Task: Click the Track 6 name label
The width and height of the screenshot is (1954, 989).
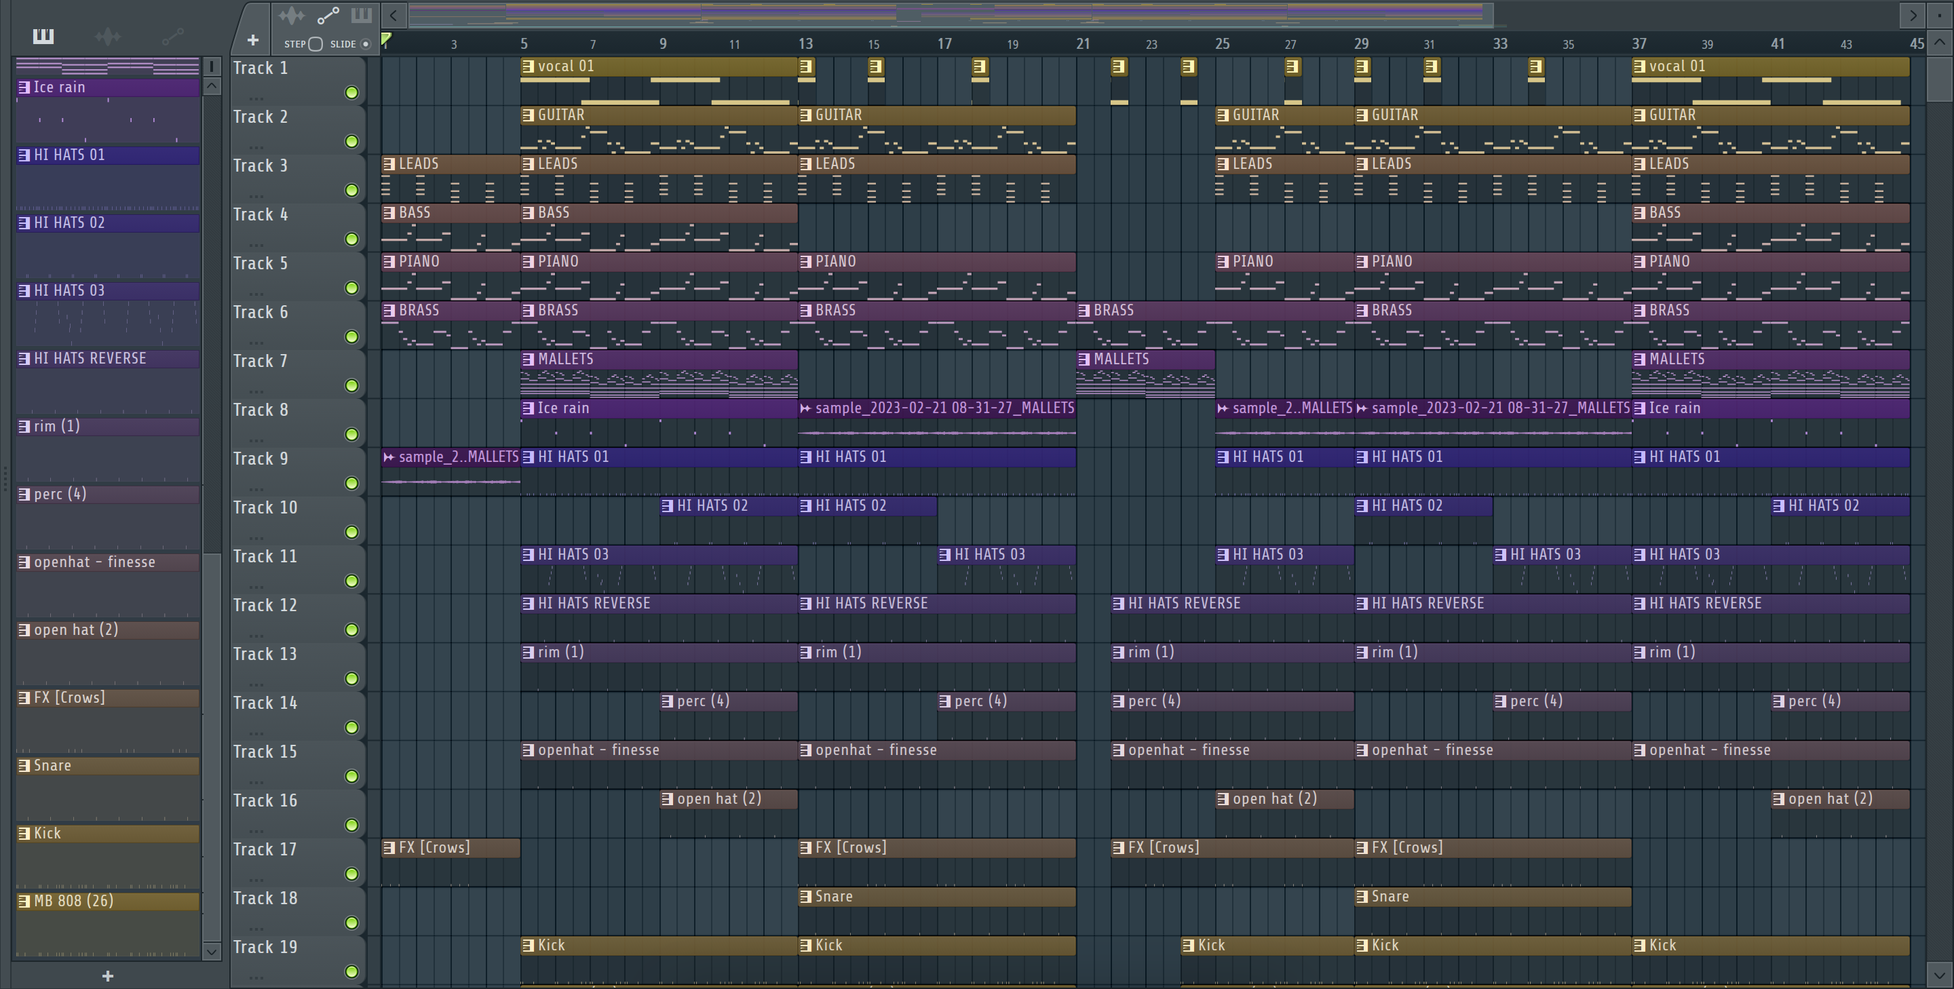Action: pyautogui.click(x=260, y=313)
